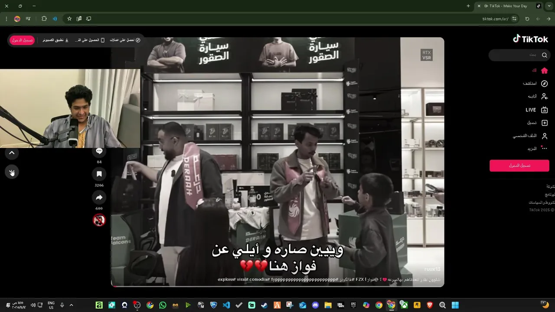Click the Get Coins link

pos(125,40)
